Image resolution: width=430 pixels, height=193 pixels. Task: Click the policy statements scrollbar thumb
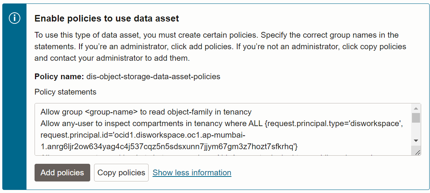416,118
